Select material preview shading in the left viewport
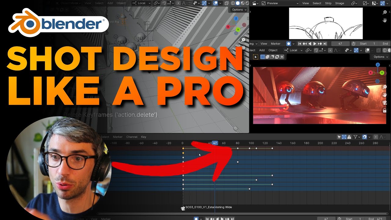 click(x=242, y=3)
